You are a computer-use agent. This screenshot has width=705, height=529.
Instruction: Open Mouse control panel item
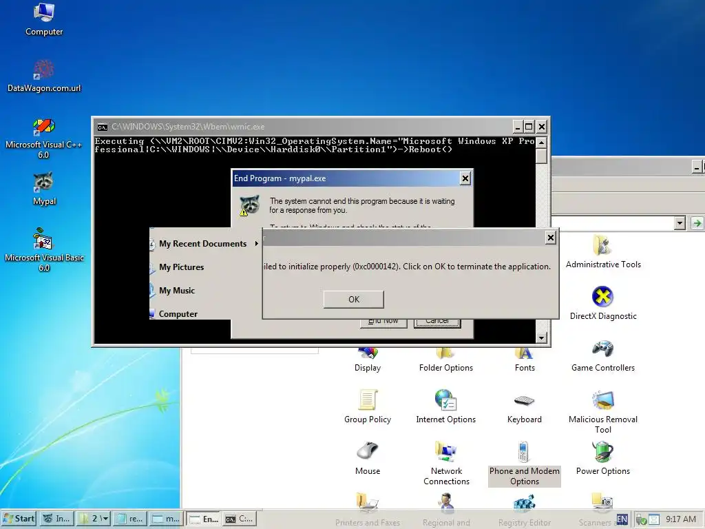(368, 458)
